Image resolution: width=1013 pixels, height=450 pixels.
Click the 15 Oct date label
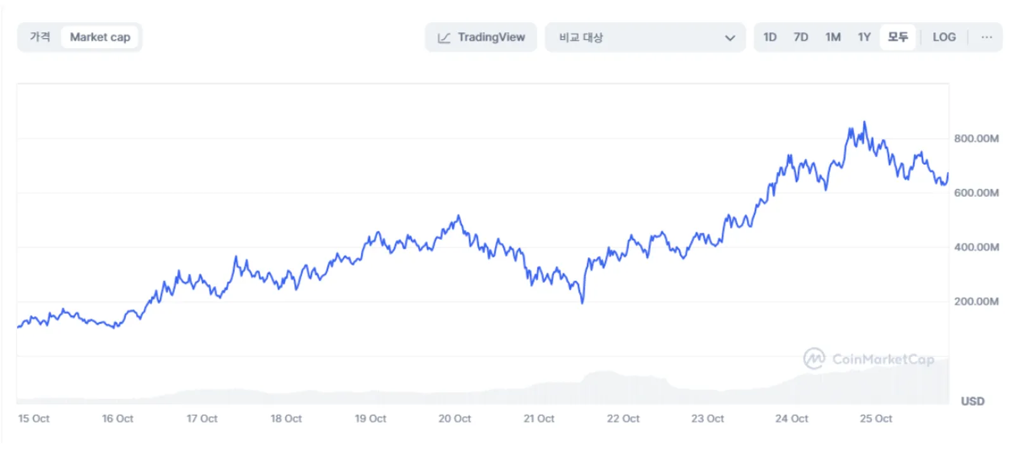(x=34, y=418)
